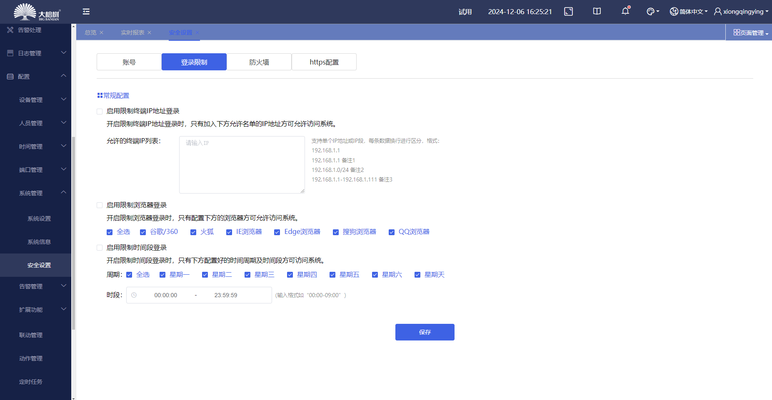772x400 pixels.
Task: Uncheck 火狐 browser checkbox
Action: pos(193,232)
